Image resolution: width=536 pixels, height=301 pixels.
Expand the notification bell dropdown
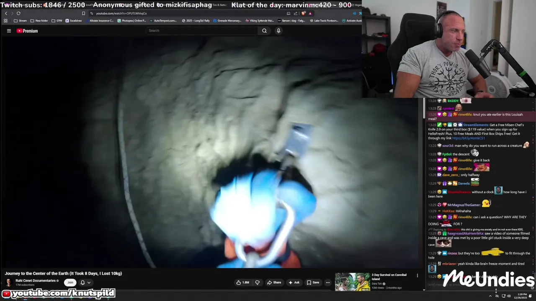tap(85, 283)
